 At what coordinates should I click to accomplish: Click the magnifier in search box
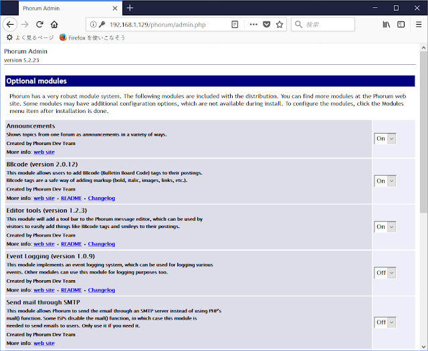click(x=299, y=25)
